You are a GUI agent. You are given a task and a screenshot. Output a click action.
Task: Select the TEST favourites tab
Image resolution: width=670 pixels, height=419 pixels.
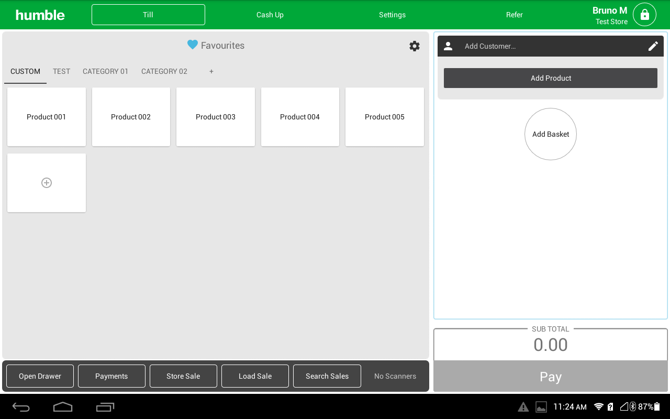(61, 72)
